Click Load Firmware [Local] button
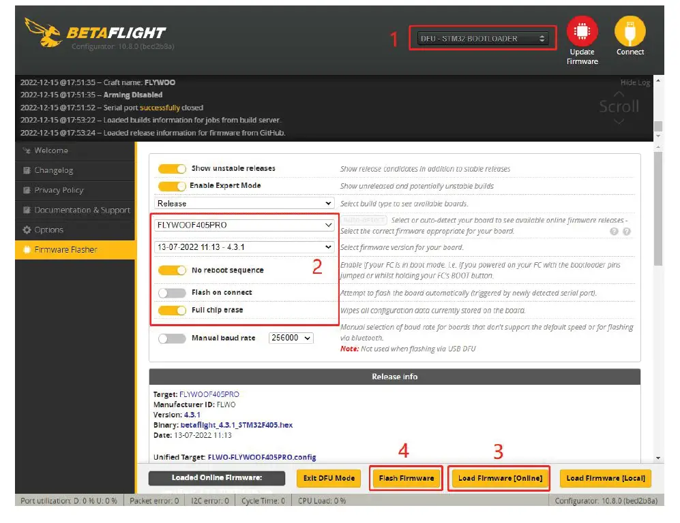Viewport: 680px width, 523px height. coord(606,479)
